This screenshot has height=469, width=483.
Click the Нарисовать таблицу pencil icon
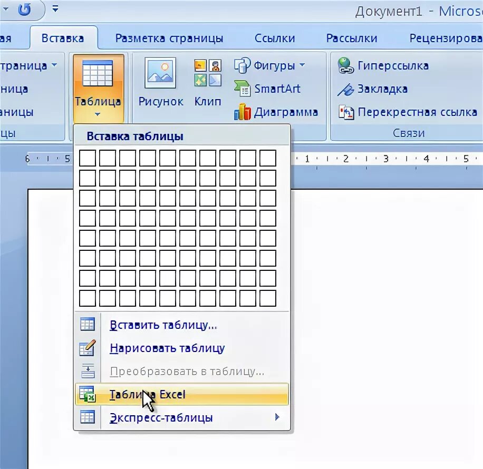(88, 348)
